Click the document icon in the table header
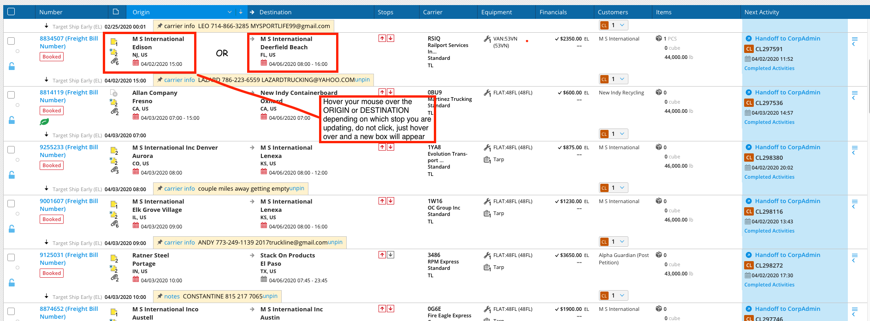870x321 pixels. (x=116, y=12)
